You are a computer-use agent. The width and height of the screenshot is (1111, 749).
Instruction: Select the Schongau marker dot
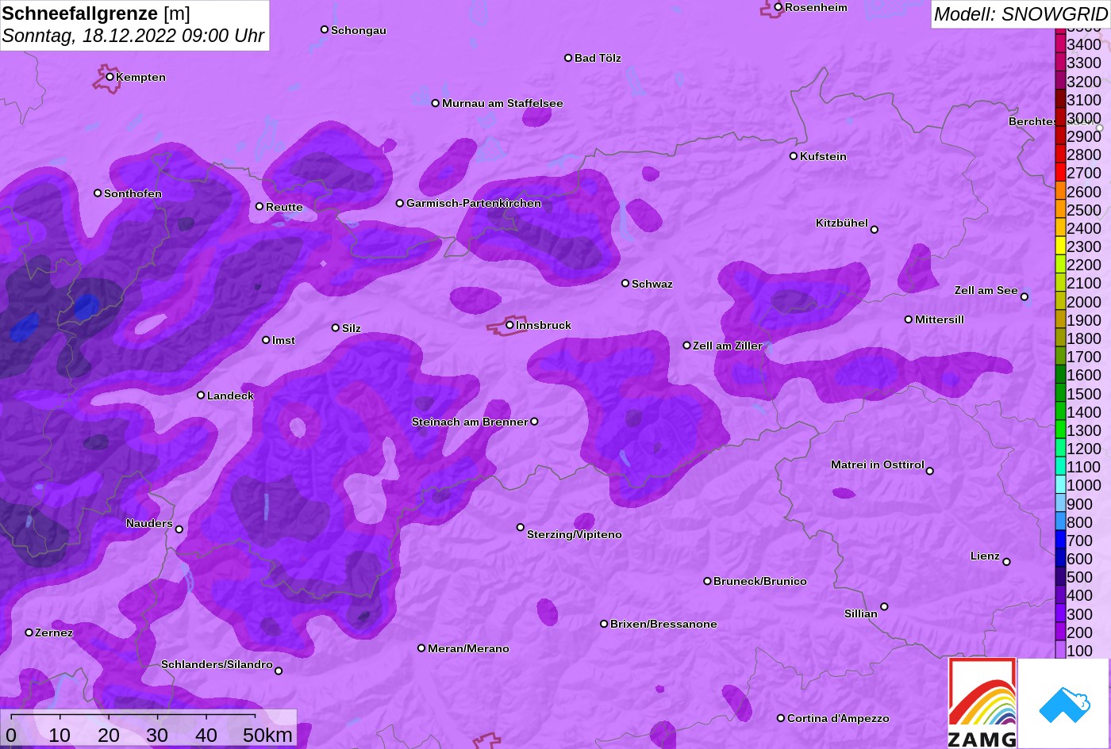coord(325,29)
